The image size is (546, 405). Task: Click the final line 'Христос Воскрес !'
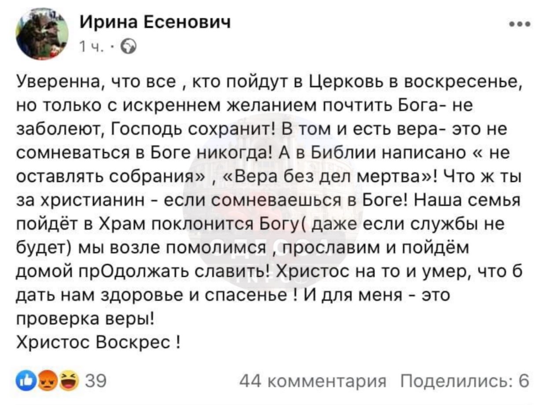click(99, 341)
